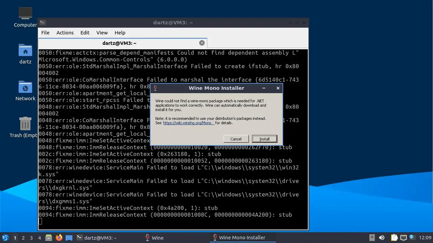
Task: Switch to workspace 3
Action: pyautogui.click(x=31, y=238)
